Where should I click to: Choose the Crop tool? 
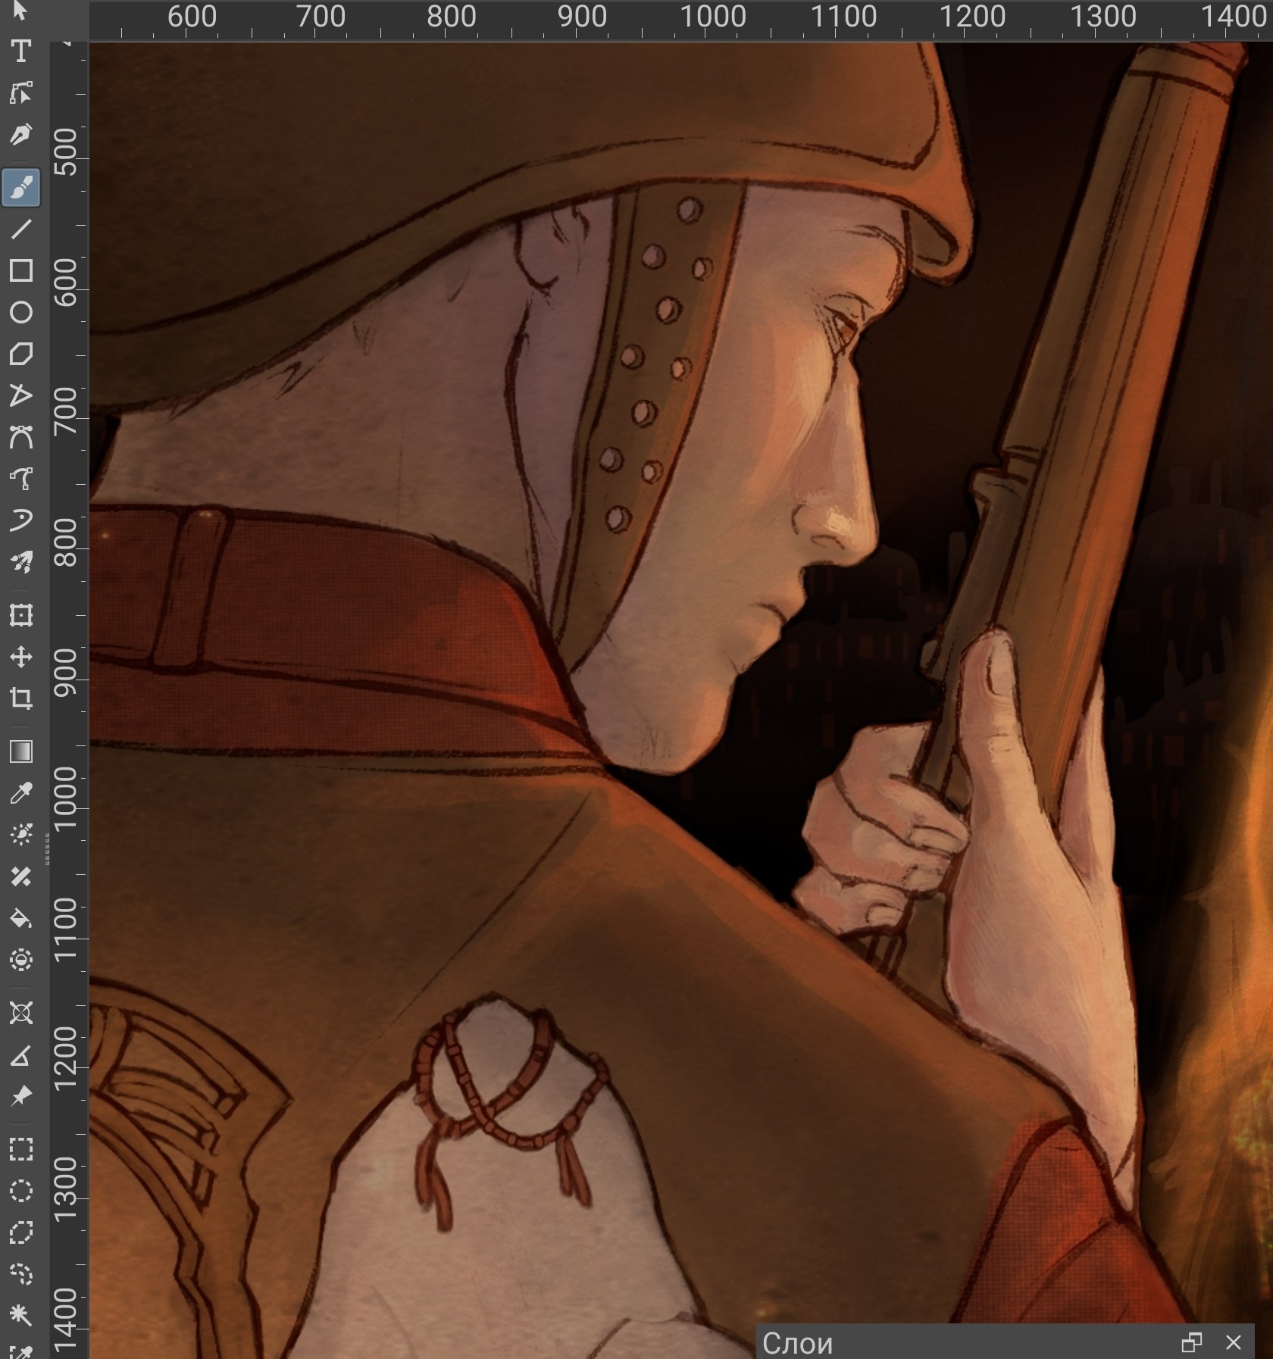point(20,698)
